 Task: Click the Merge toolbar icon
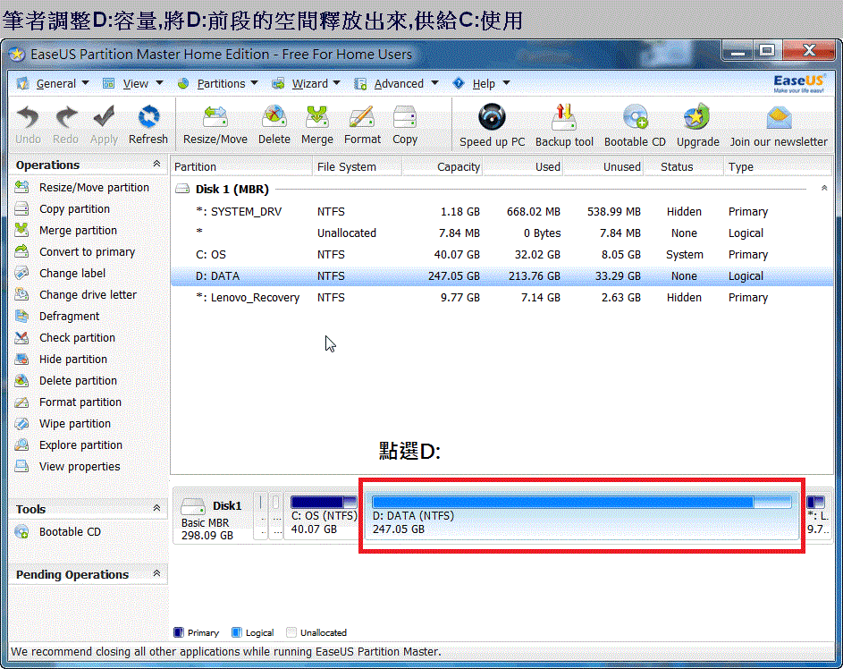(x=317, y=124)
